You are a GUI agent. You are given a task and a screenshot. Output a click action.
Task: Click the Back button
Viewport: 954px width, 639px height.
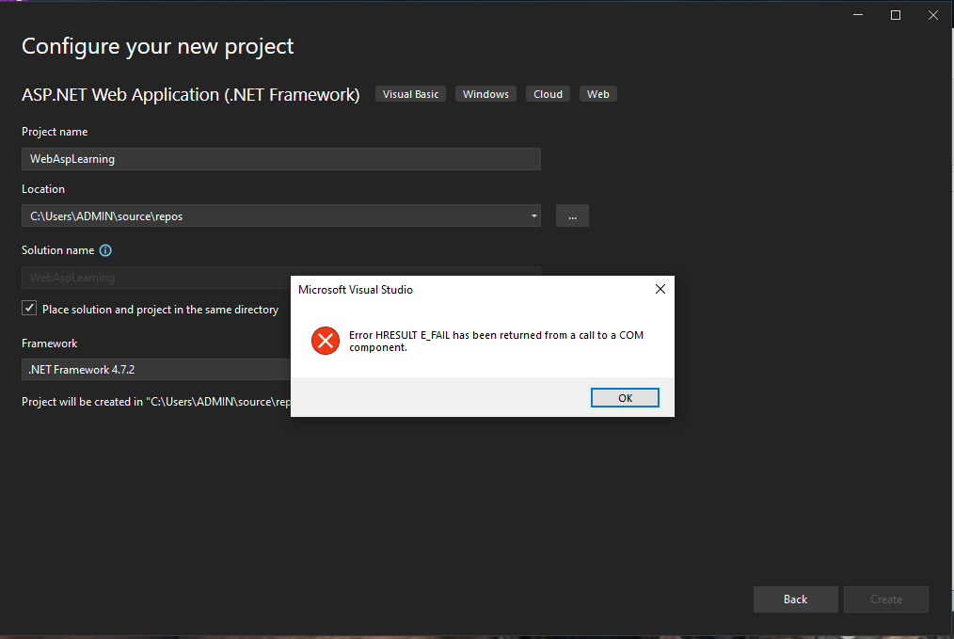(795, 599)
